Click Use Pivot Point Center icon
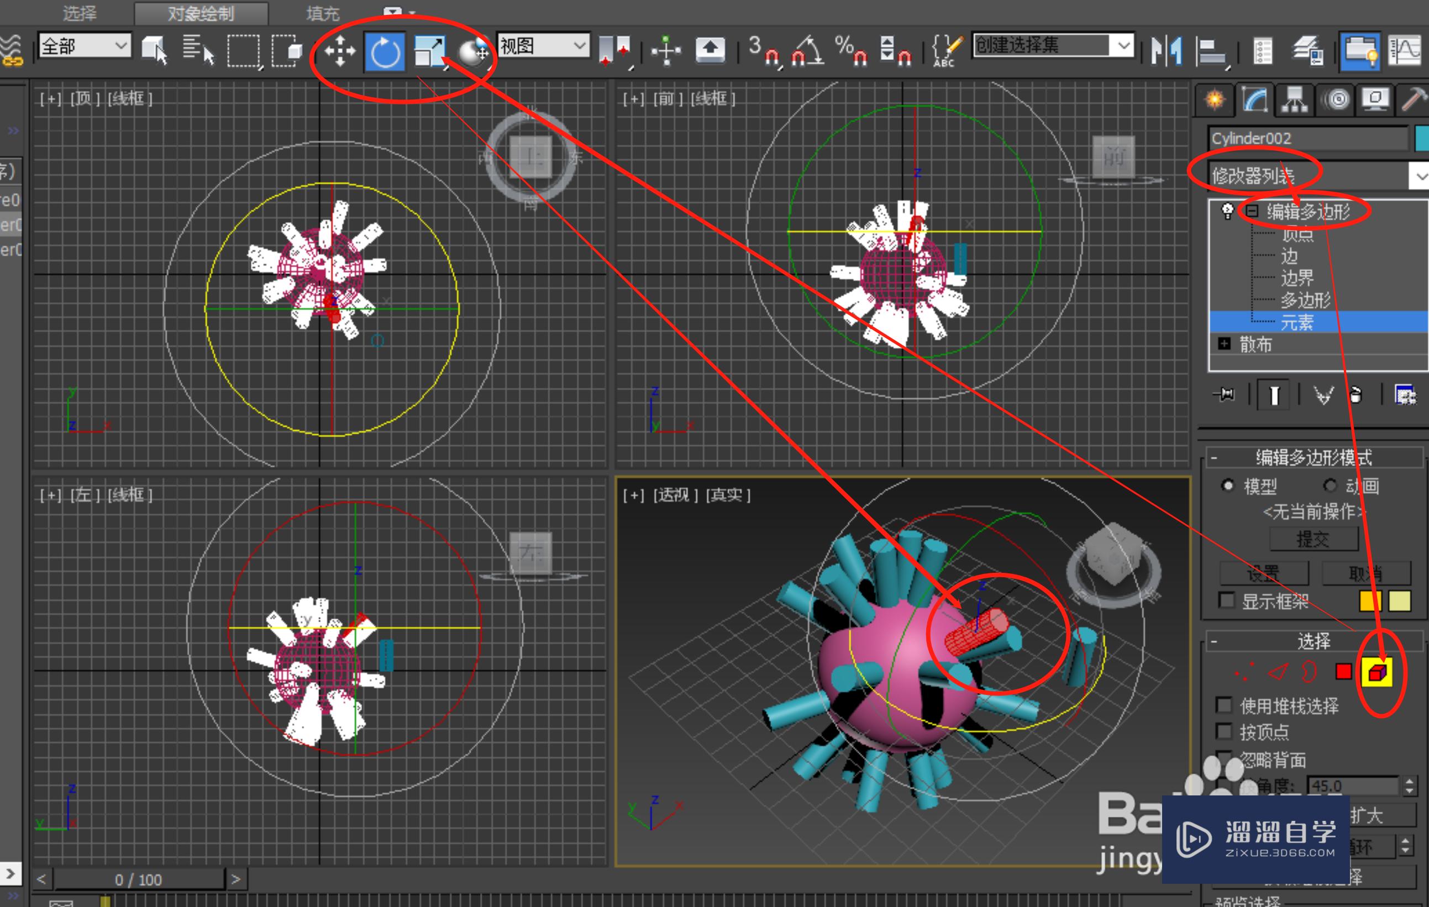Viewport: 1429px width, 907px height. (614, 51)
